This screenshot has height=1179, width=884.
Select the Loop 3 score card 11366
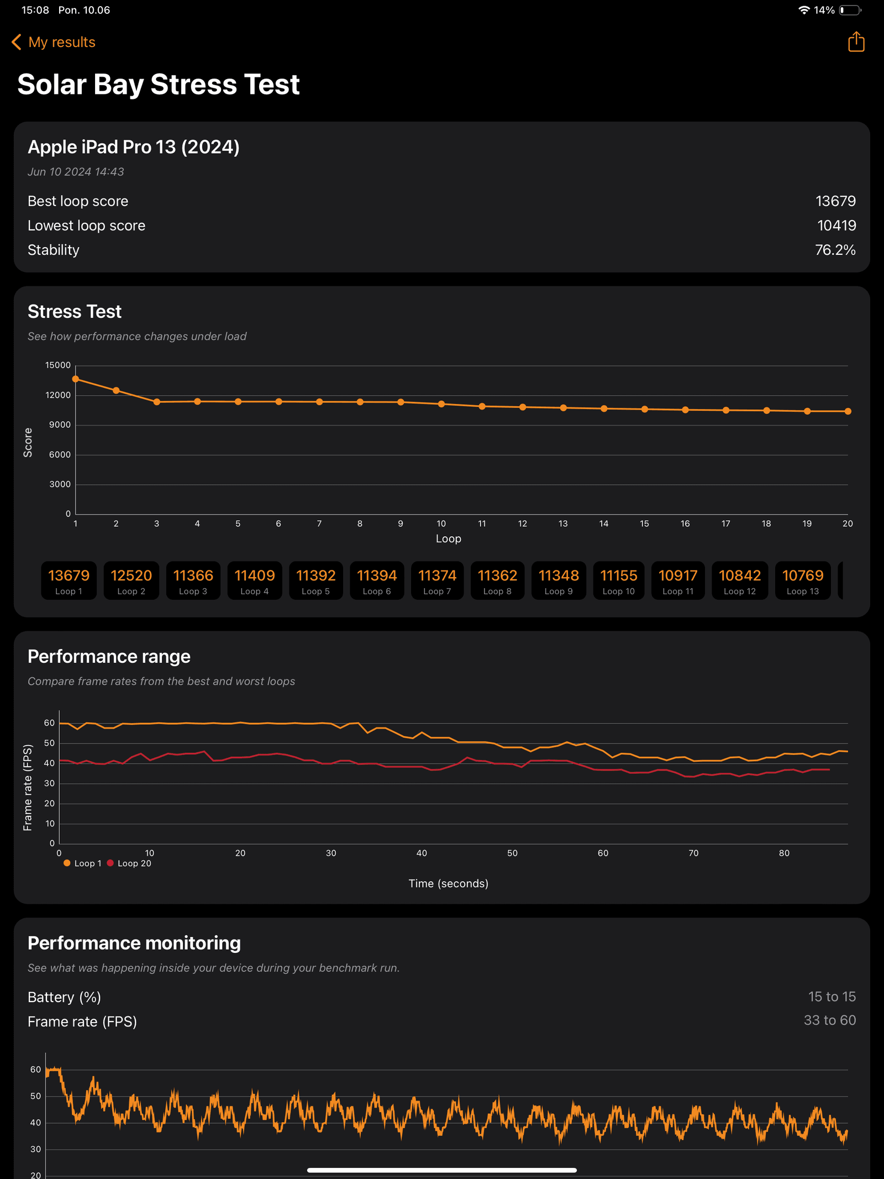(x=193, y=580)
